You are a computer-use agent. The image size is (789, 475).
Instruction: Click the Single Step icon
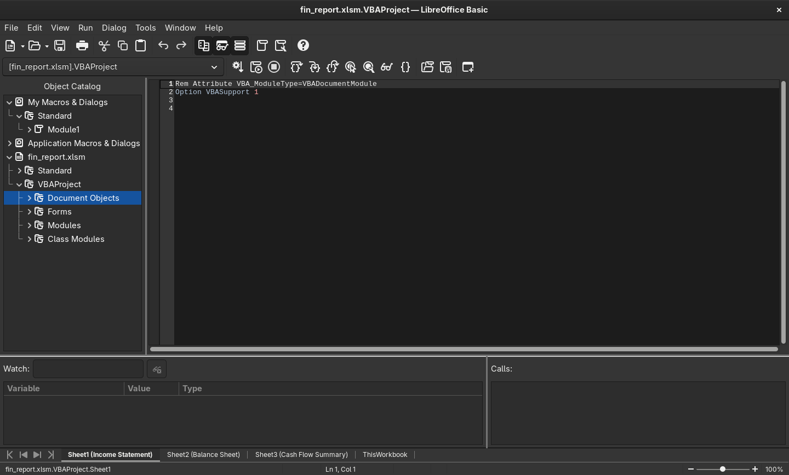pos(315,67)
